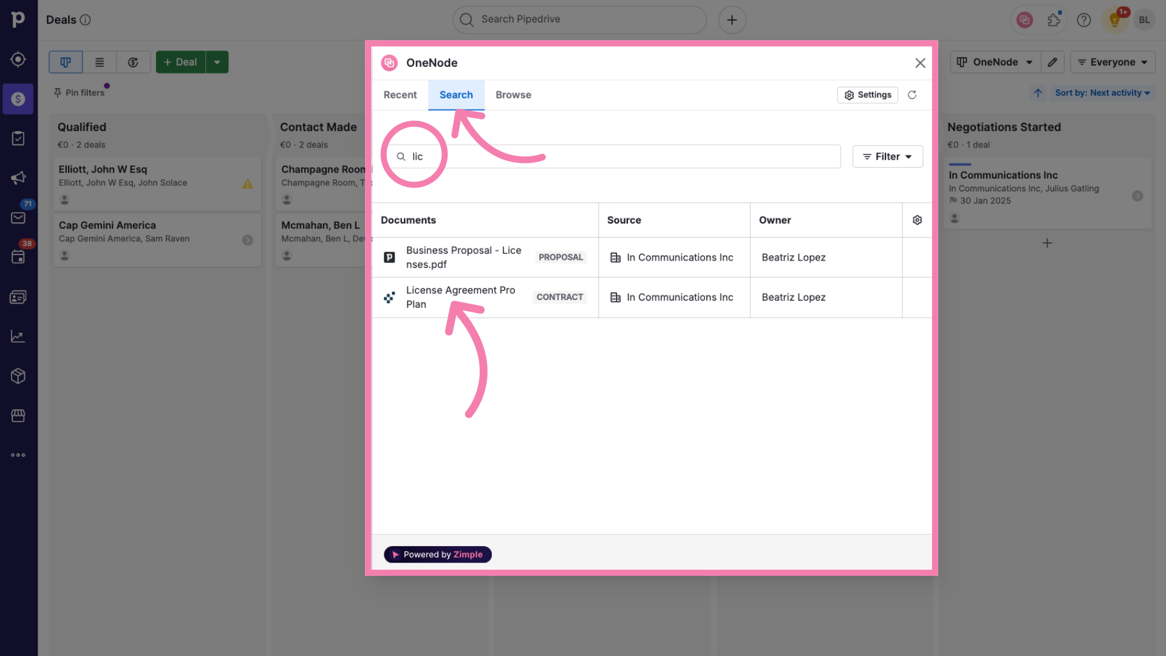1166x656 pixels.
Task: Open the OneNode pipeline dropdown
Action: (x=995, y=62)
